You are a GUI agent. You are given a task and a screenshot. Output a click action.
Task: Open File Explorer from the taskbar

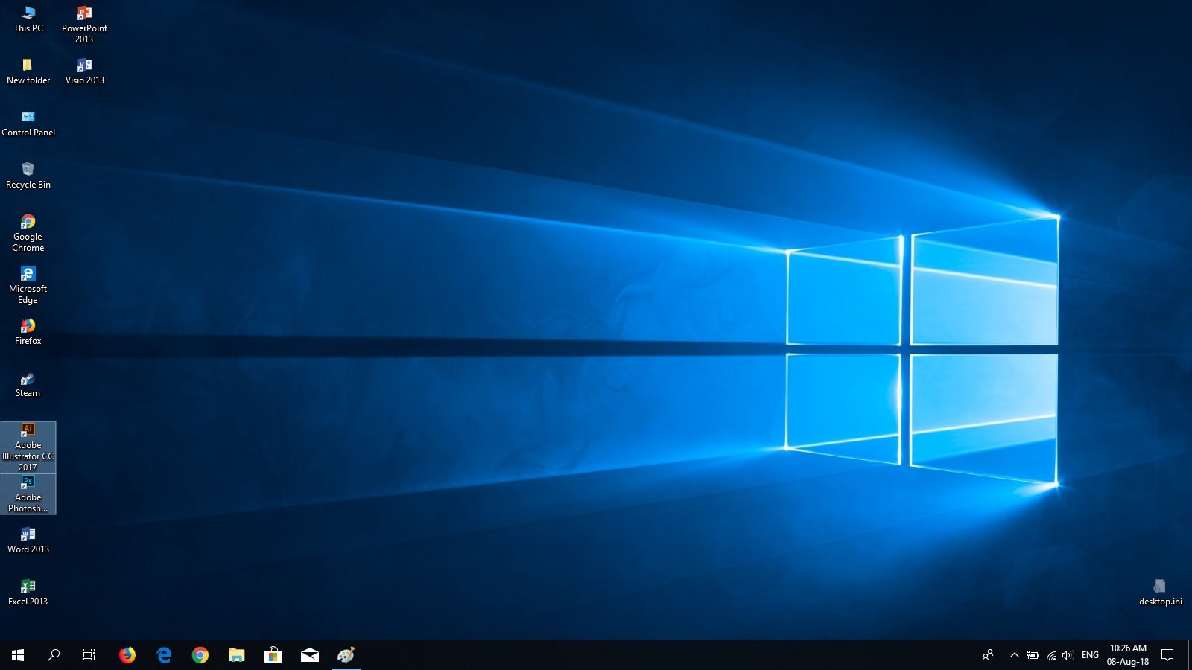(x=237, y=655)
